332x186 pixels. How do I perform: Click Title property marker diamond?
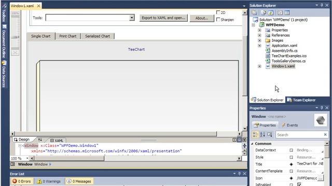pyautogui.click(x=292, y=164)
